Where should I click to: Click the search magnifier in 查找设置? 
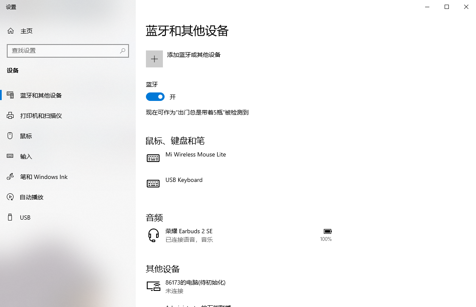123,50
